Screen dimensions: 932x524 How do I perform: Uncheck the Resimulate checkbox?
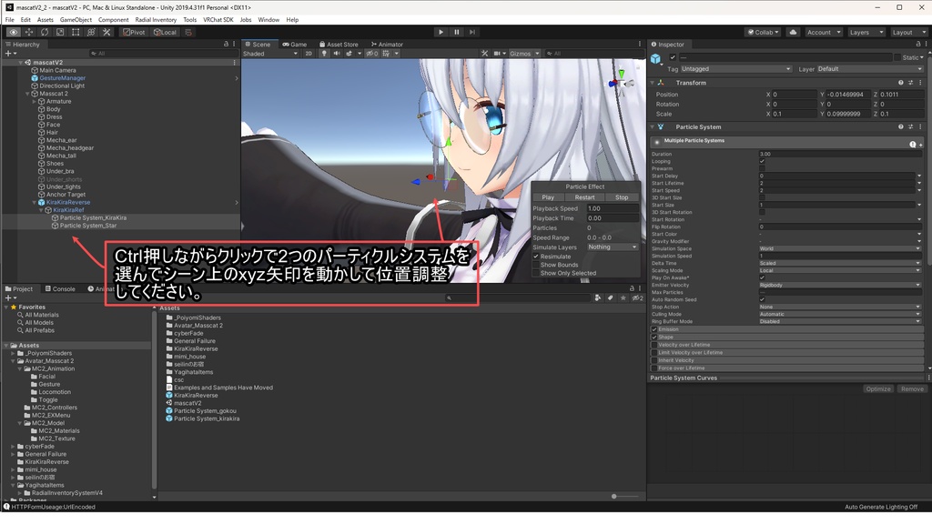(535, 257)
